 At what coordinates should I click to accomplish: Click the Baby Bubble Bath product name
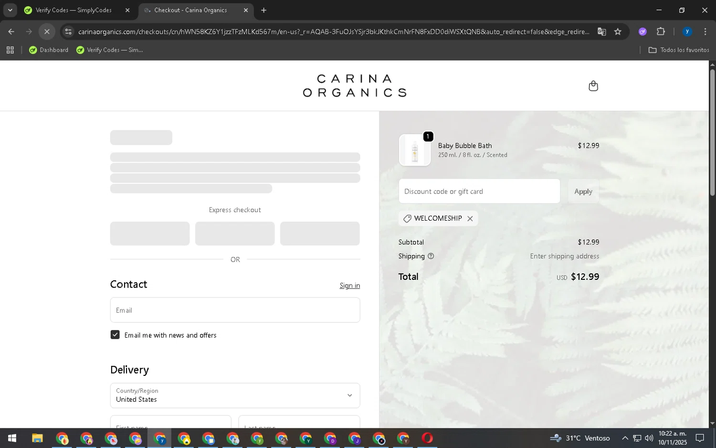465,146
